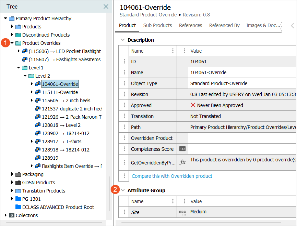
Task: Click the 104061-Override product icon in tree
Action: [38, 84]
